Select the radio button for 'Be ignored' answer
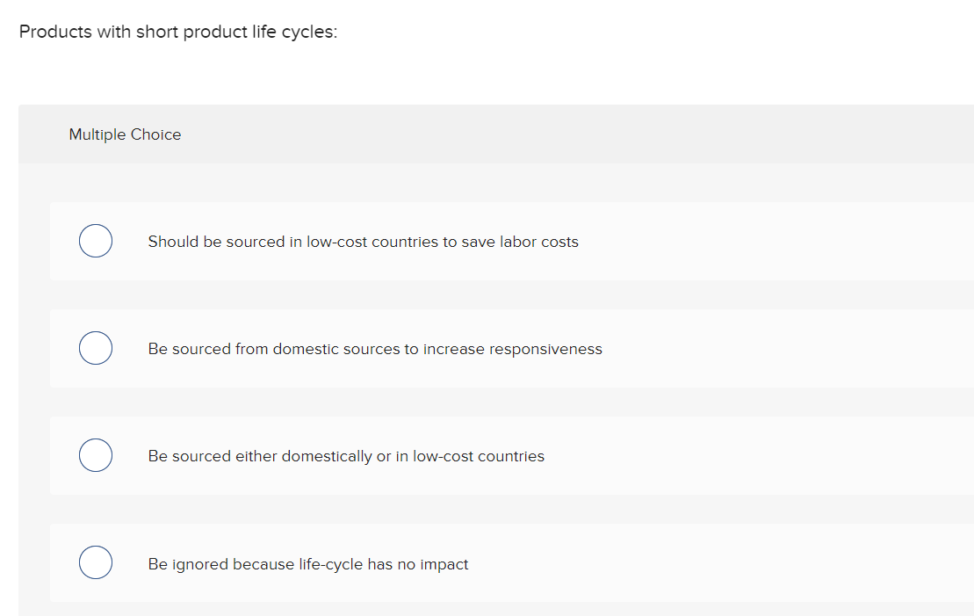 [95, 562]
